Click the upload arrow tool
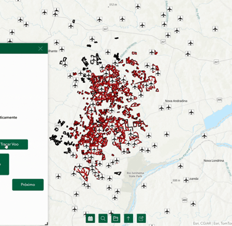The width and height of the screenshot is (232, 226). pos(129,219)
